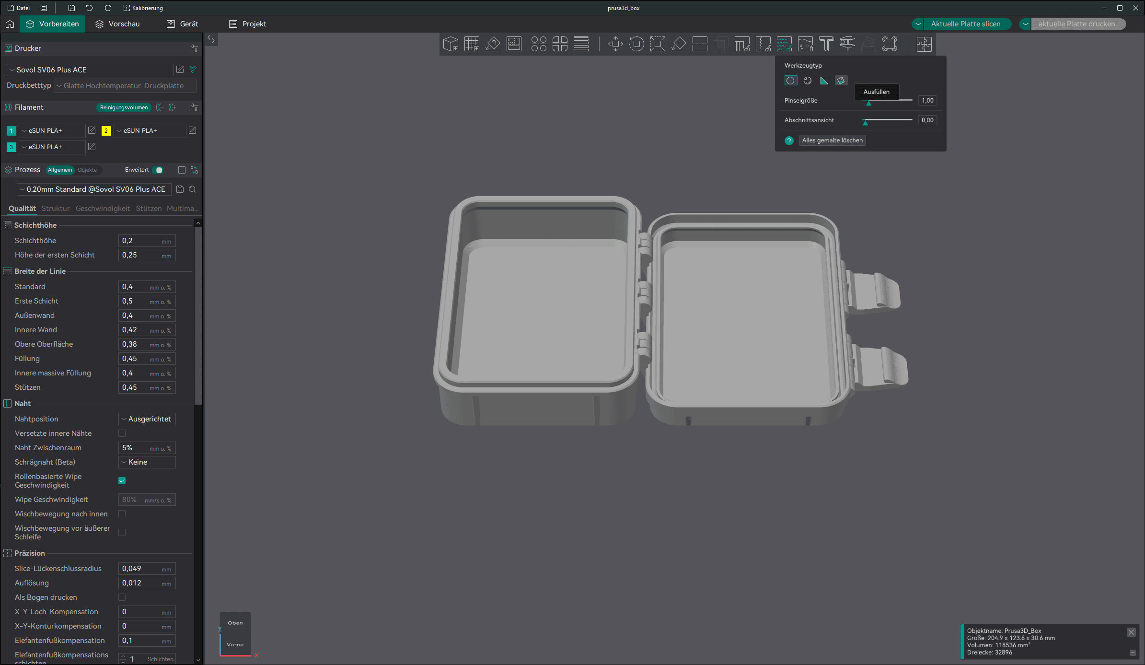Select the Move tool in the toolbar
This screenshot has width=1145, height=665.
(615, 44)
